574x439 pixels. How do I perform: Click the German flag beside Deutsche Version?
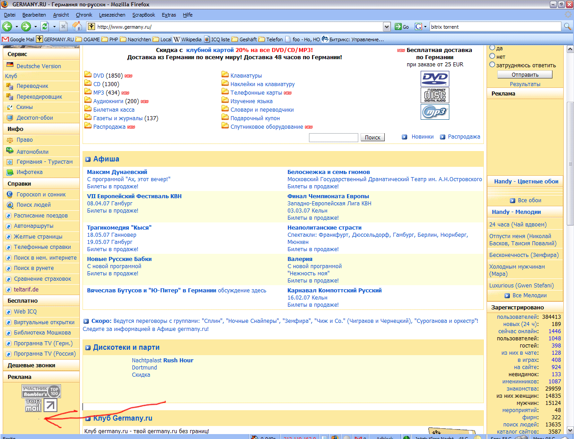(x=9, y=65)
